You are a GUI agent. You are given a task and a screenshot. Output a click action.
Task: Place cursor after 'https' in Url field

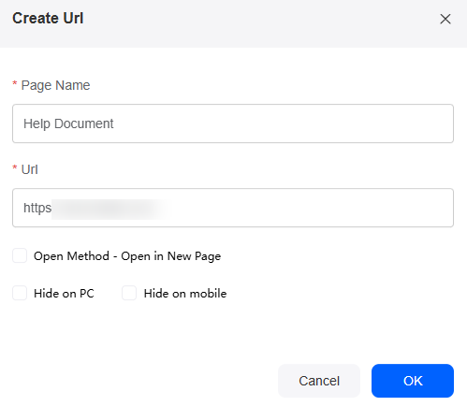tap(51, 208)
